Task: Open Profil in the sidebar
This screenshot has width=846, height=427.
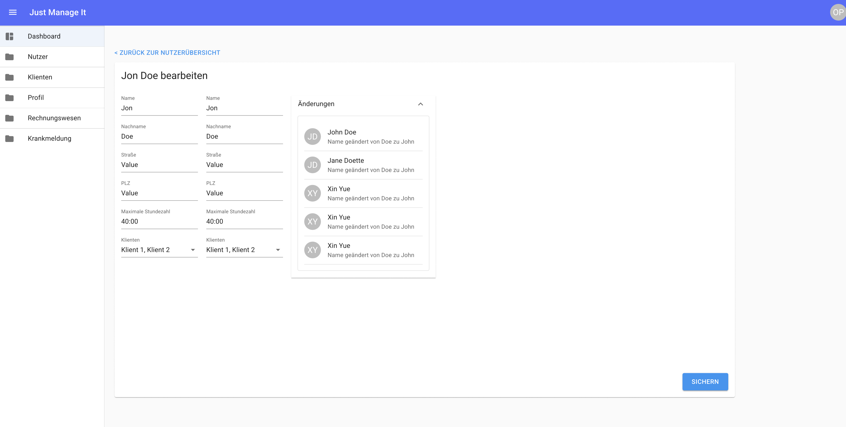Action: [x=36, y=97]
